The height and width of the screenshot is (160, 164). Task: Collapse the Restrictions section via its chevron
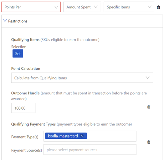pyautogui.click(x=5, y=21)
